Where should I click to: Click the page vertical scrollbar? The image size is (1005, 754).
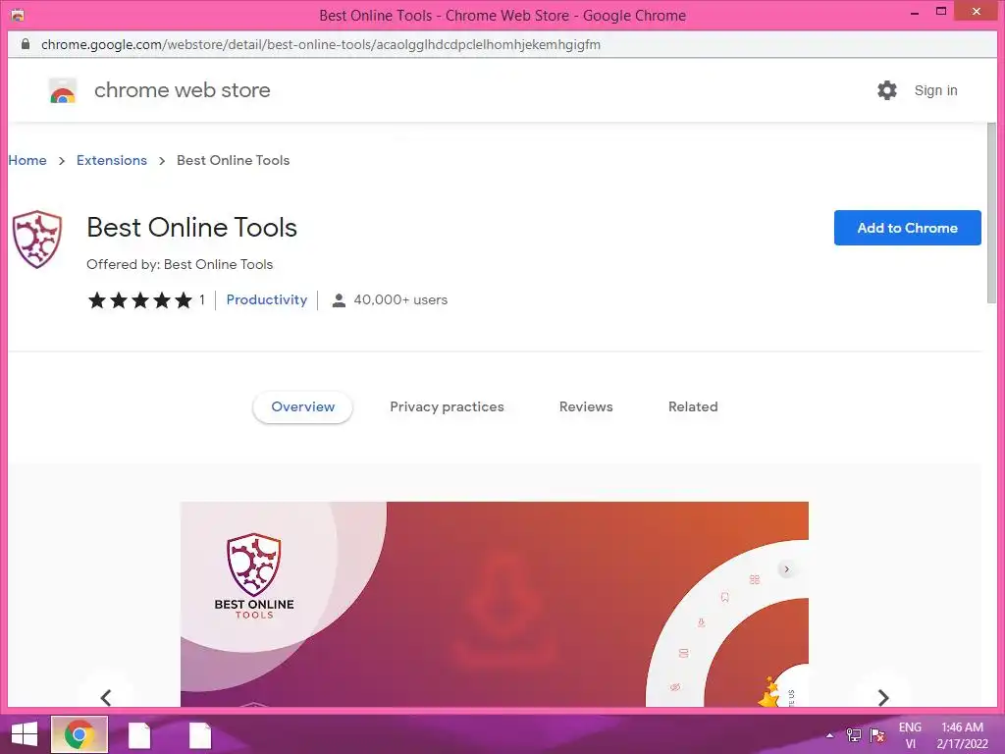point(991,213)
